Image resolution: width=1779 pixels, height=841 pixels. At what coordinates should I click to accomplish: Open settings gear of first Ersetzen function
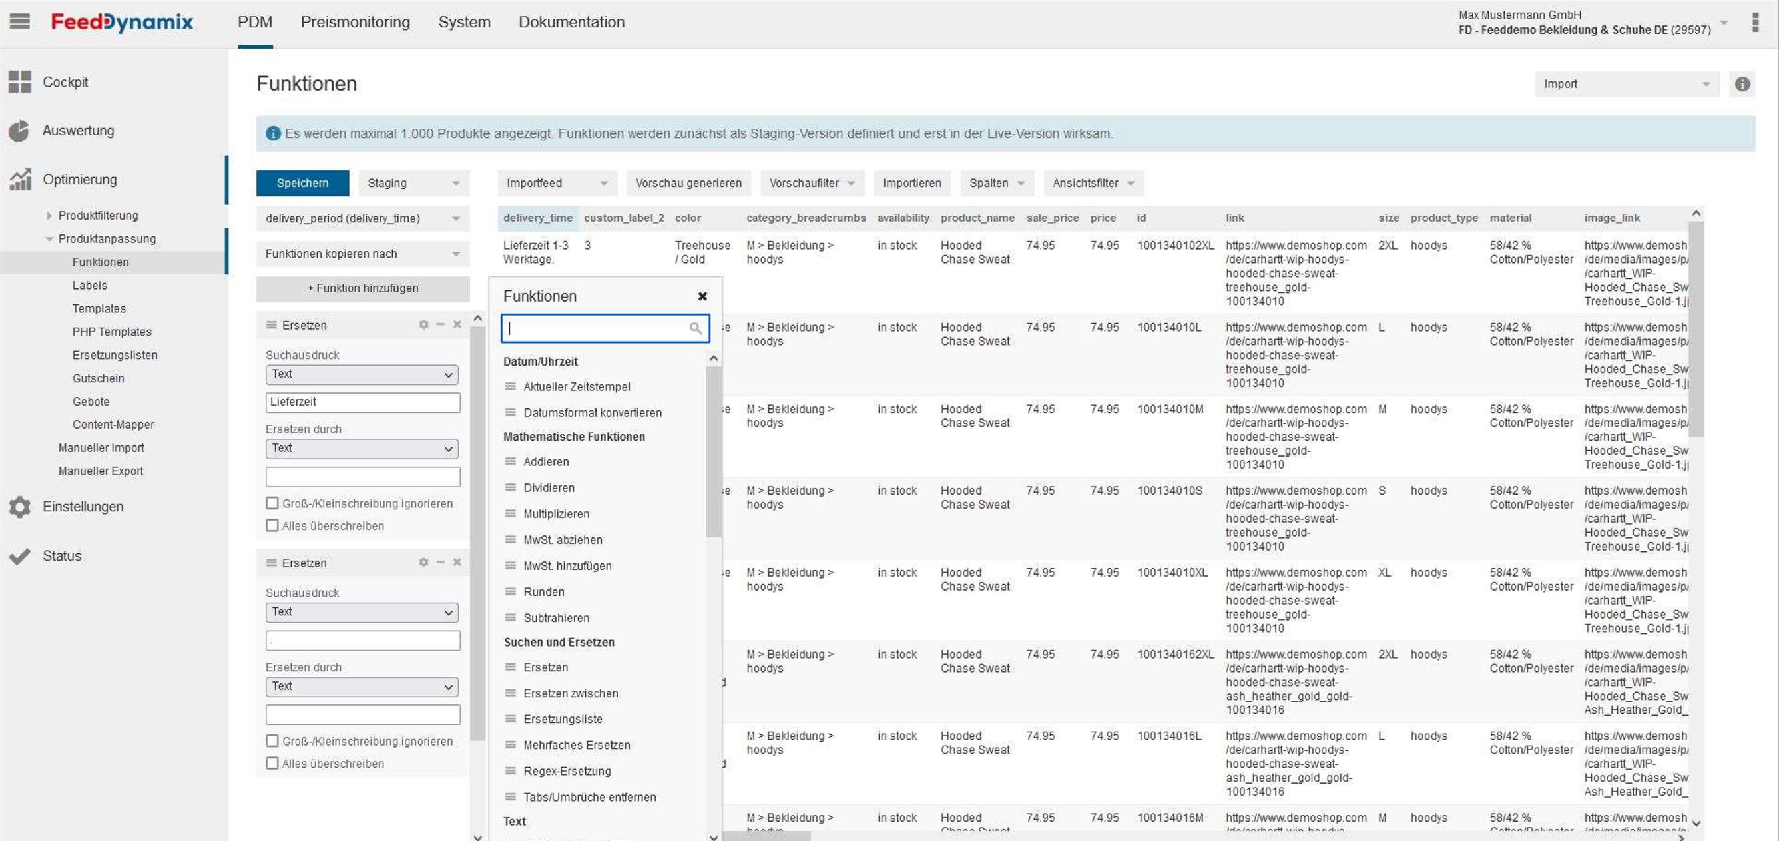[423, 324]
